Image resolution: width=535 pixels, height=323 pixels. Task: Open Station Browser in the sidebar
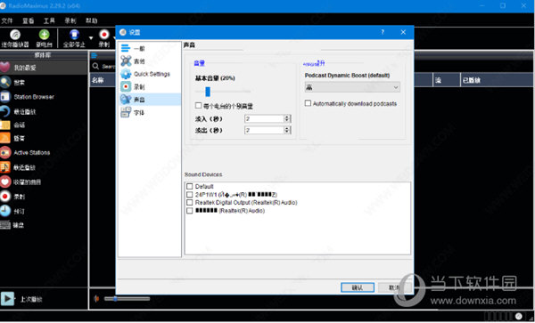(x=44, y=97)
